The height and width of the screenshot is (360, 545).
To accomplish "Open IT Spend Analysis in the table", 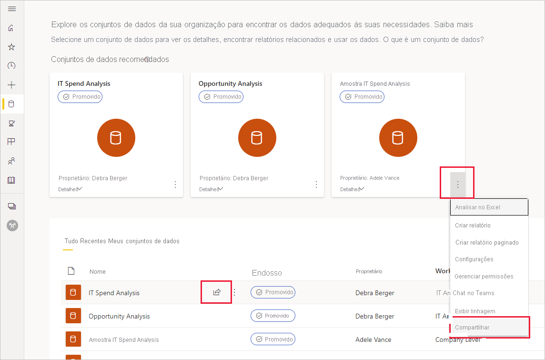I will (114, 293).
